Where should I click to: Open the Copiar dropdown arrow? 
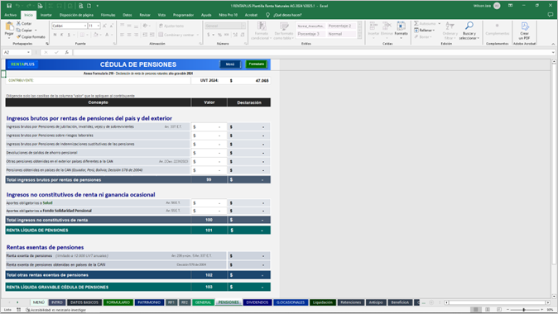(x=36, y=31)
